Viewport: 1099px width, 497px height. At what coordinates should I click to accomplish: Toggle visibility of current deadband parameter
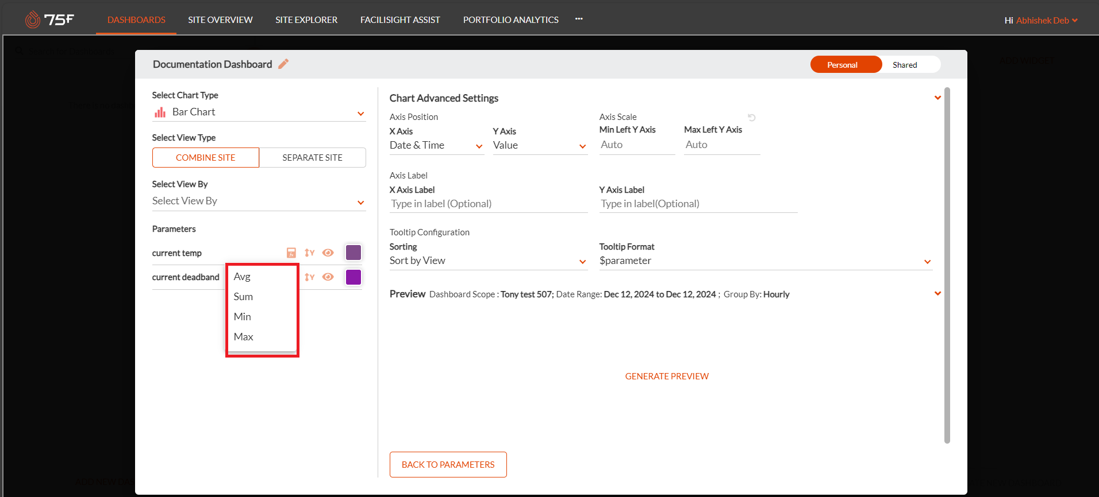click(328, 277)
